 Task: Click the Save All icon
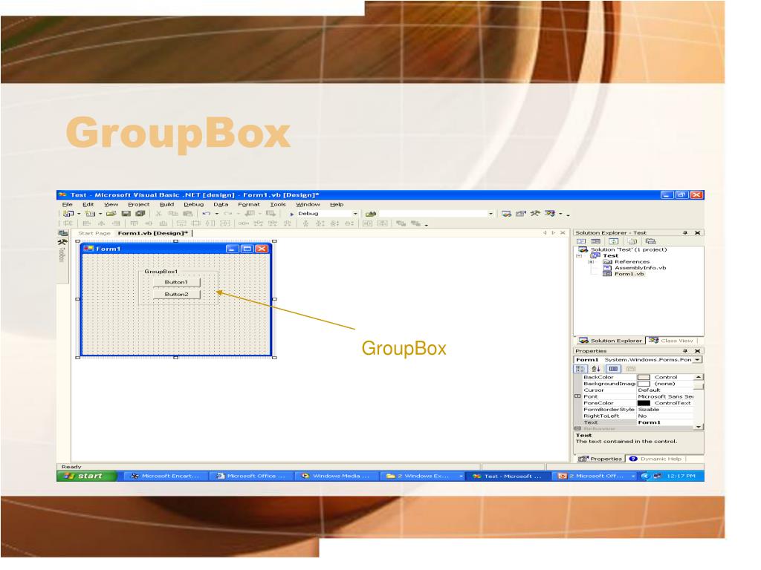tap(140, 214)
